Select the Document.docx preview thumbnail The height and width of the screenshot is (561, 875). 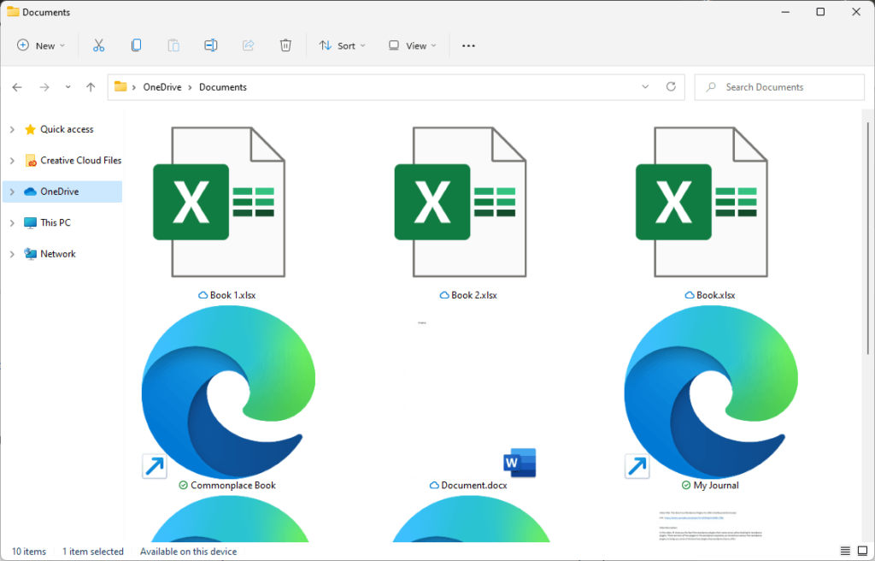click(470, 392)
